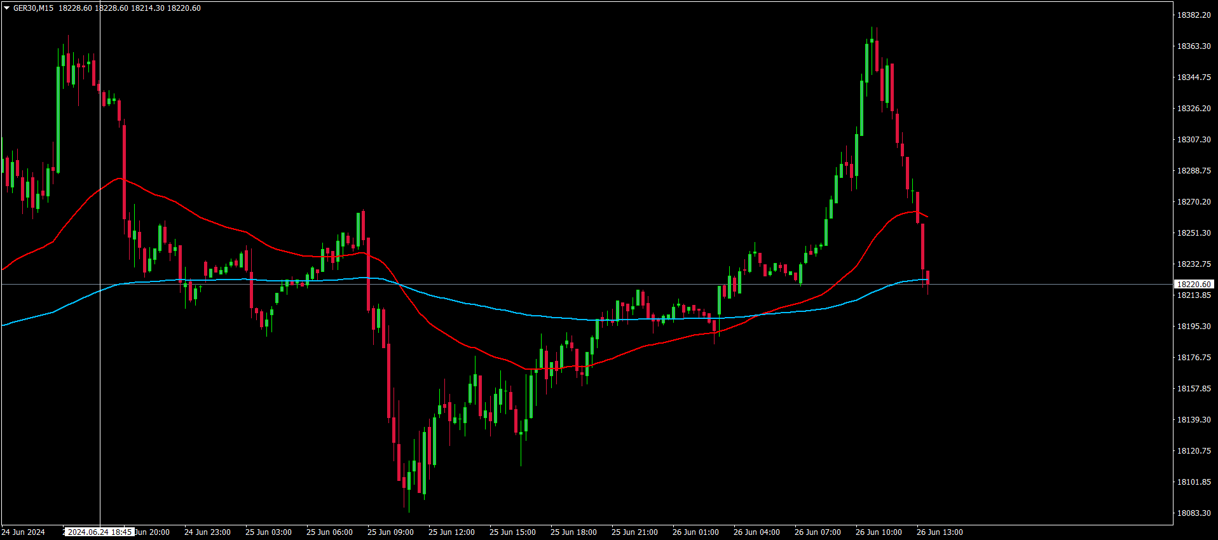Click price scale label 18195.30
Image resolution: width=1218 pixels, height=540 pixels.
pyautogui.click(x=1194, y=327)
